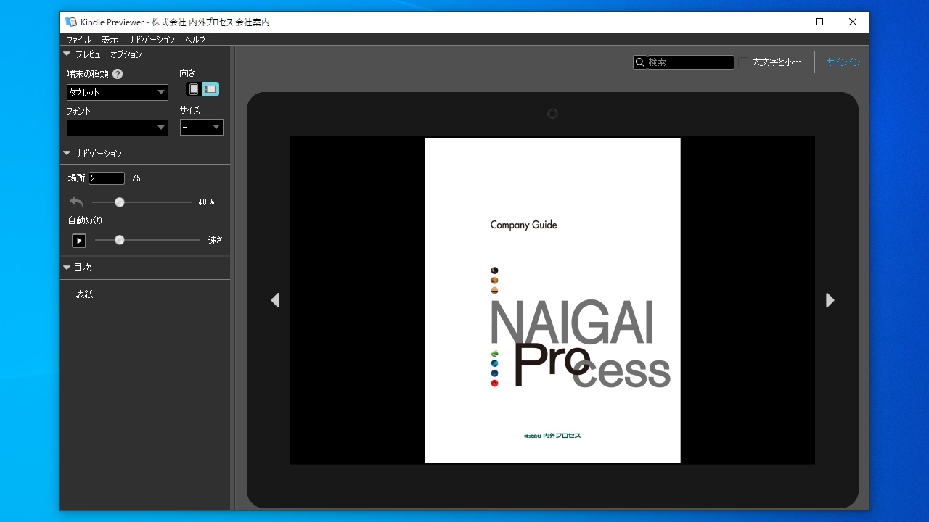Start auto page flip playback
The width and height of the screenshot is (929, 522).
pos(79,241)
